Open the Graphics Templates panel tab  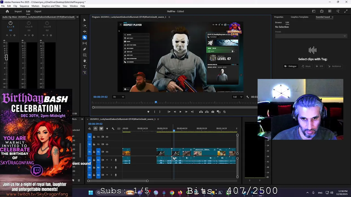[299, 17]
